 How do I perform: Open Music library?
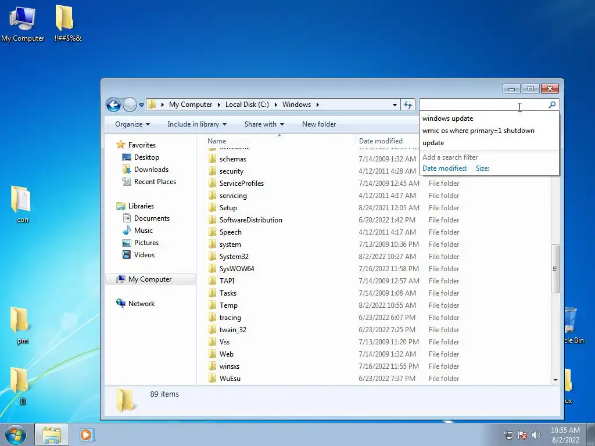click(143, 231)
